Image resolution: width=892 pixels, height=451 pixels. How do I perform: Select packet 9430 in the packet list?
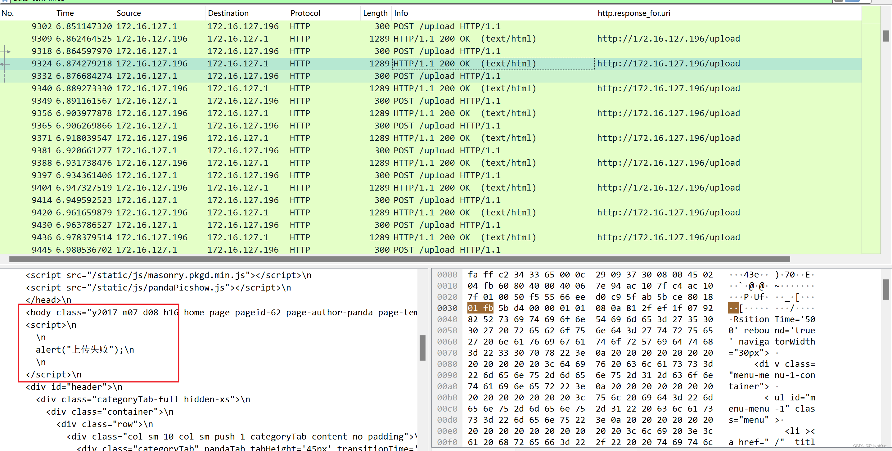(430, 225)
